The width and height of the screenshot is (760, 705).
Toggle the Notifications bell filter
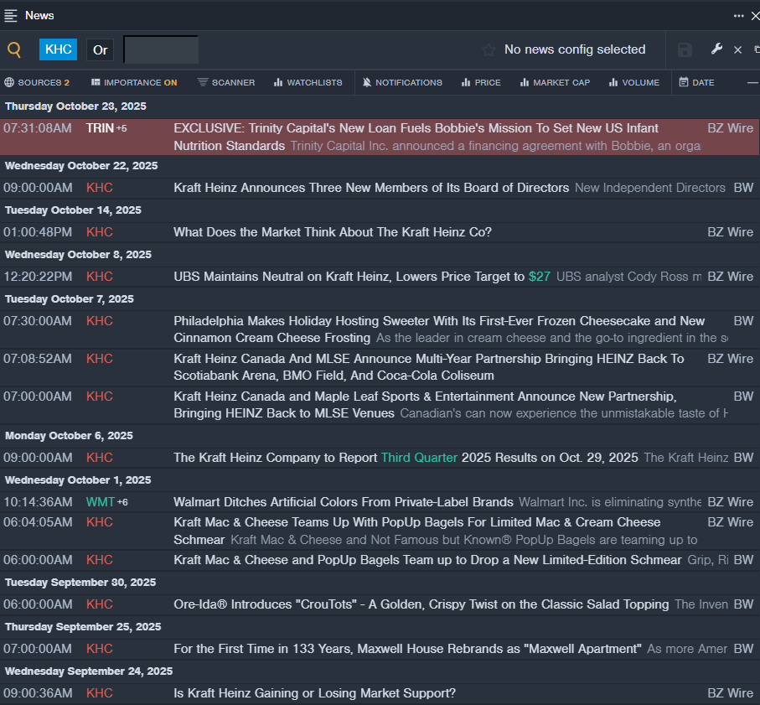click(x=402, y=82)
